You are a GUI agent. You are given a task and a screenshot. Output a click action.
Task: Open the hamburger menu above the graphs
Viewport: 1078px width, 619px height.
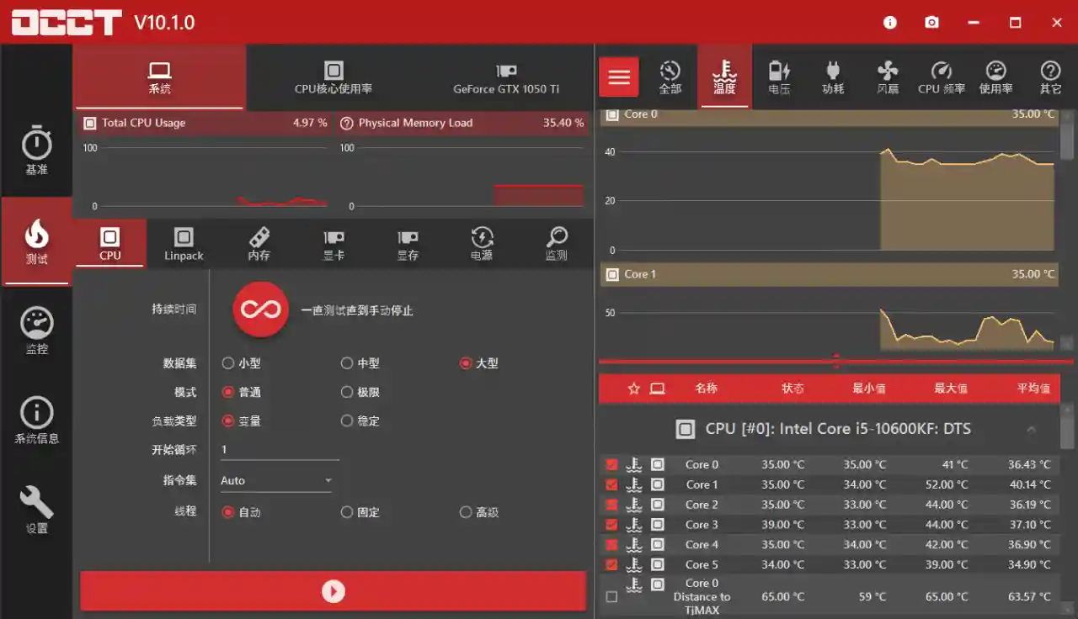click(619, 77)
